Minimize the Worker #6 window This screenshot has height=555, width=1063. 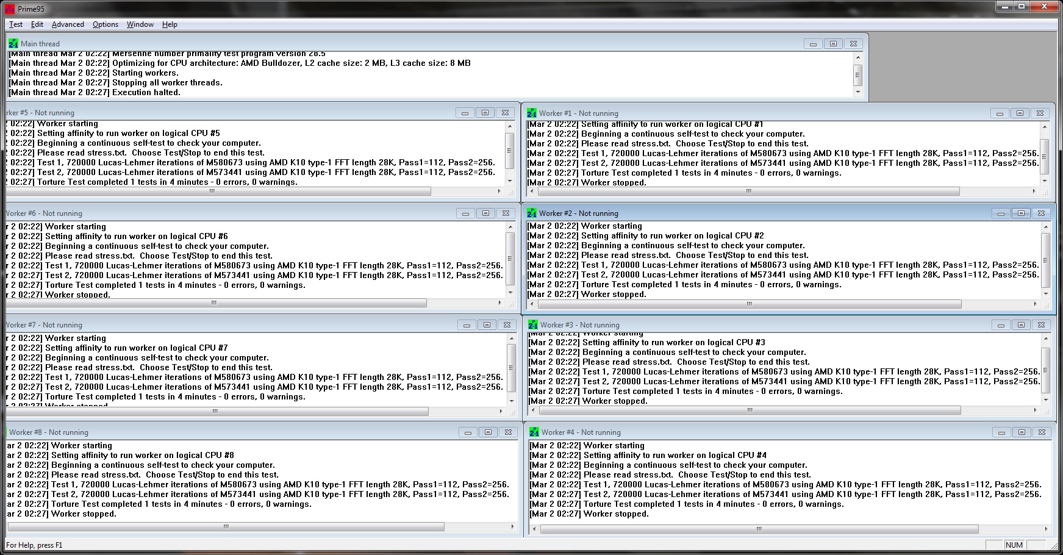(x=465, y=213)
